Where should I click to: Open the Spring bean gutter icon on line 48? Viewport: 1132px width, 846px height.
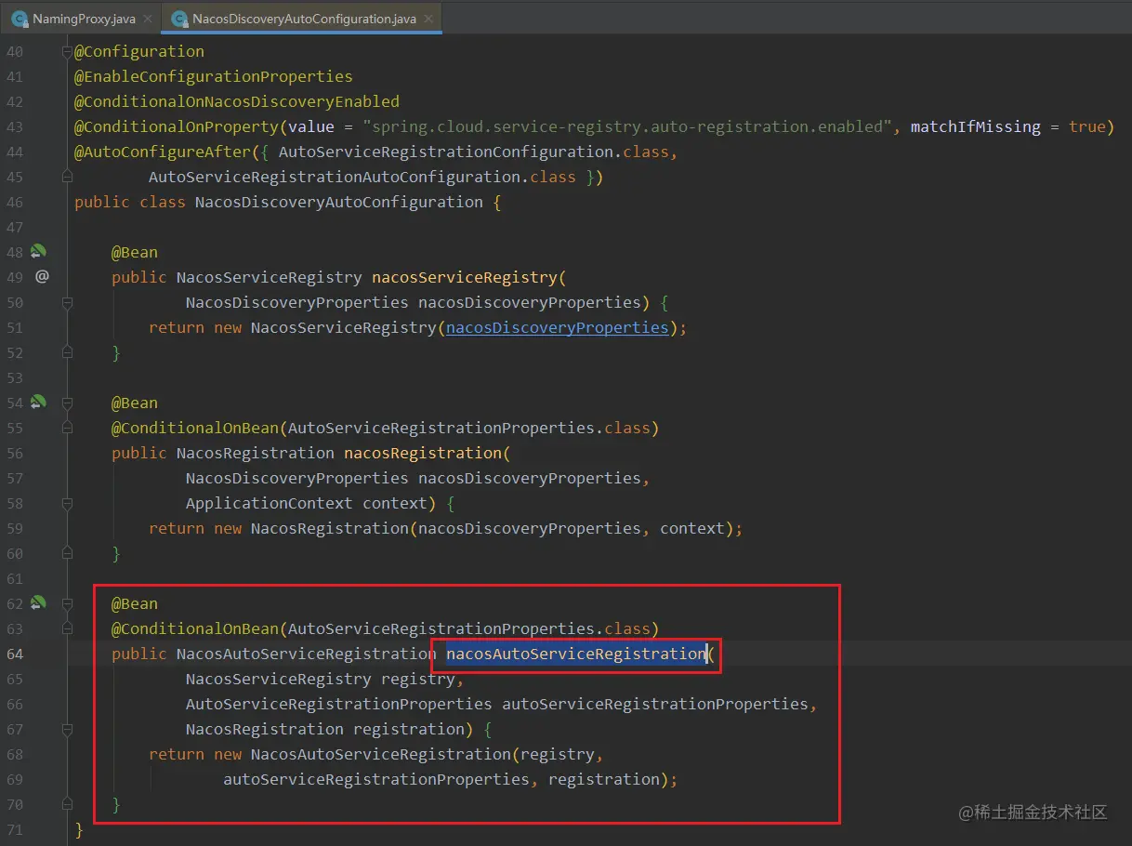coord(37,251)
